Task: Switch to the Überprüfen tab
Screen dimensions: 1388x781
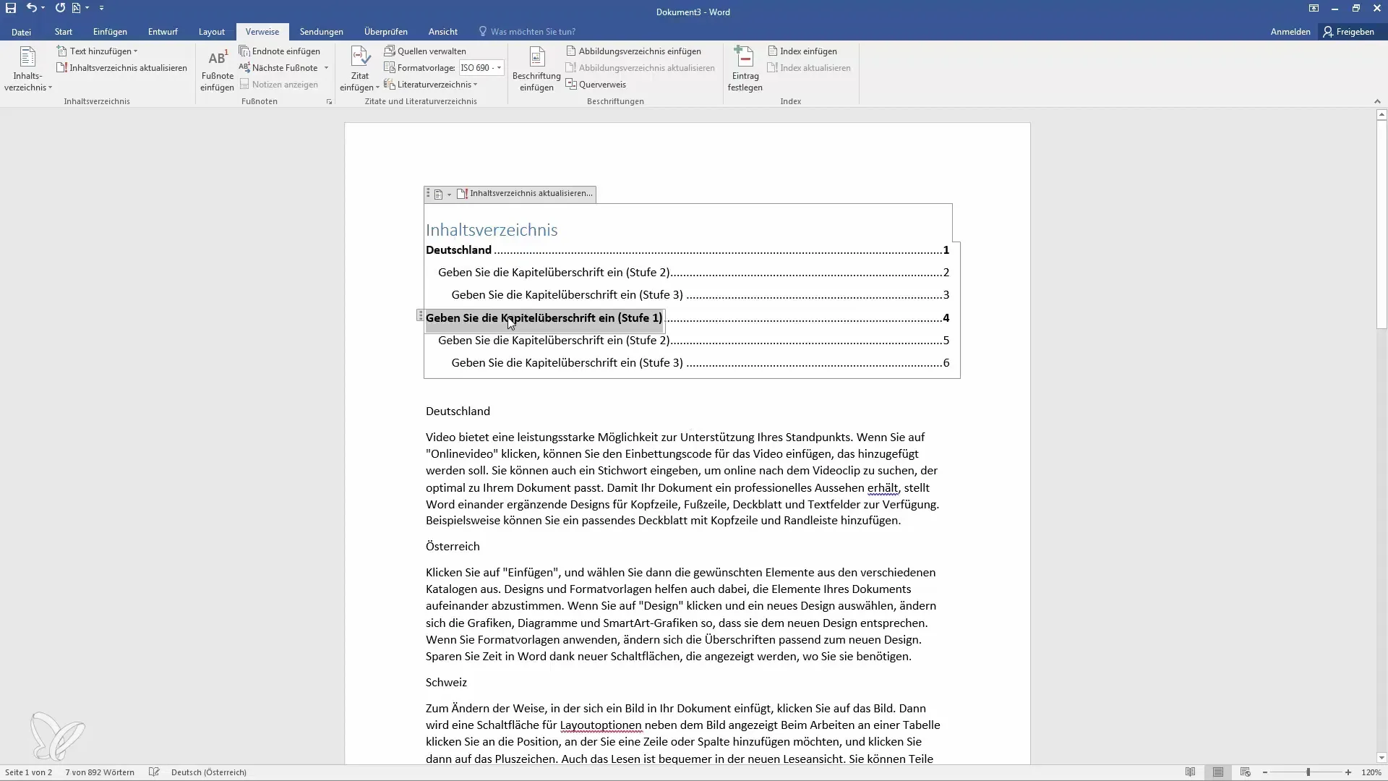Action: (386, 32)
